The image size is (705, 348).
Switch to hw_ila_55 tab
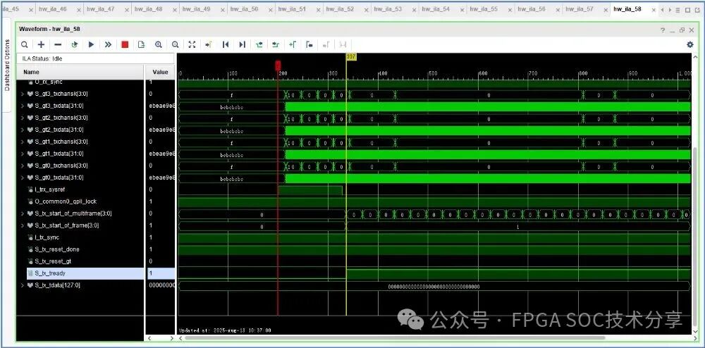[484, 9]
